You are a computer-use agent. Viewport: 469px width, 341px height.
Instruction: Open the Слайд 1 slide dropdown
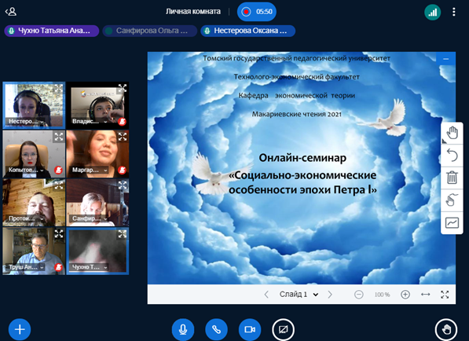299,295
